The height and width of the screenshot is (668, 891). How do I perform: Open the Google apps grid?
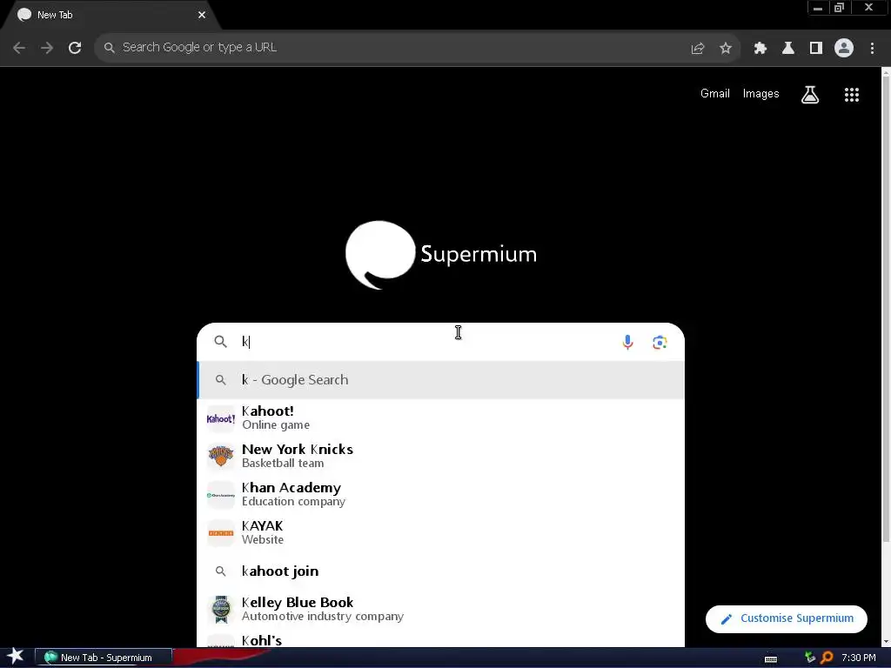(851, 95)
